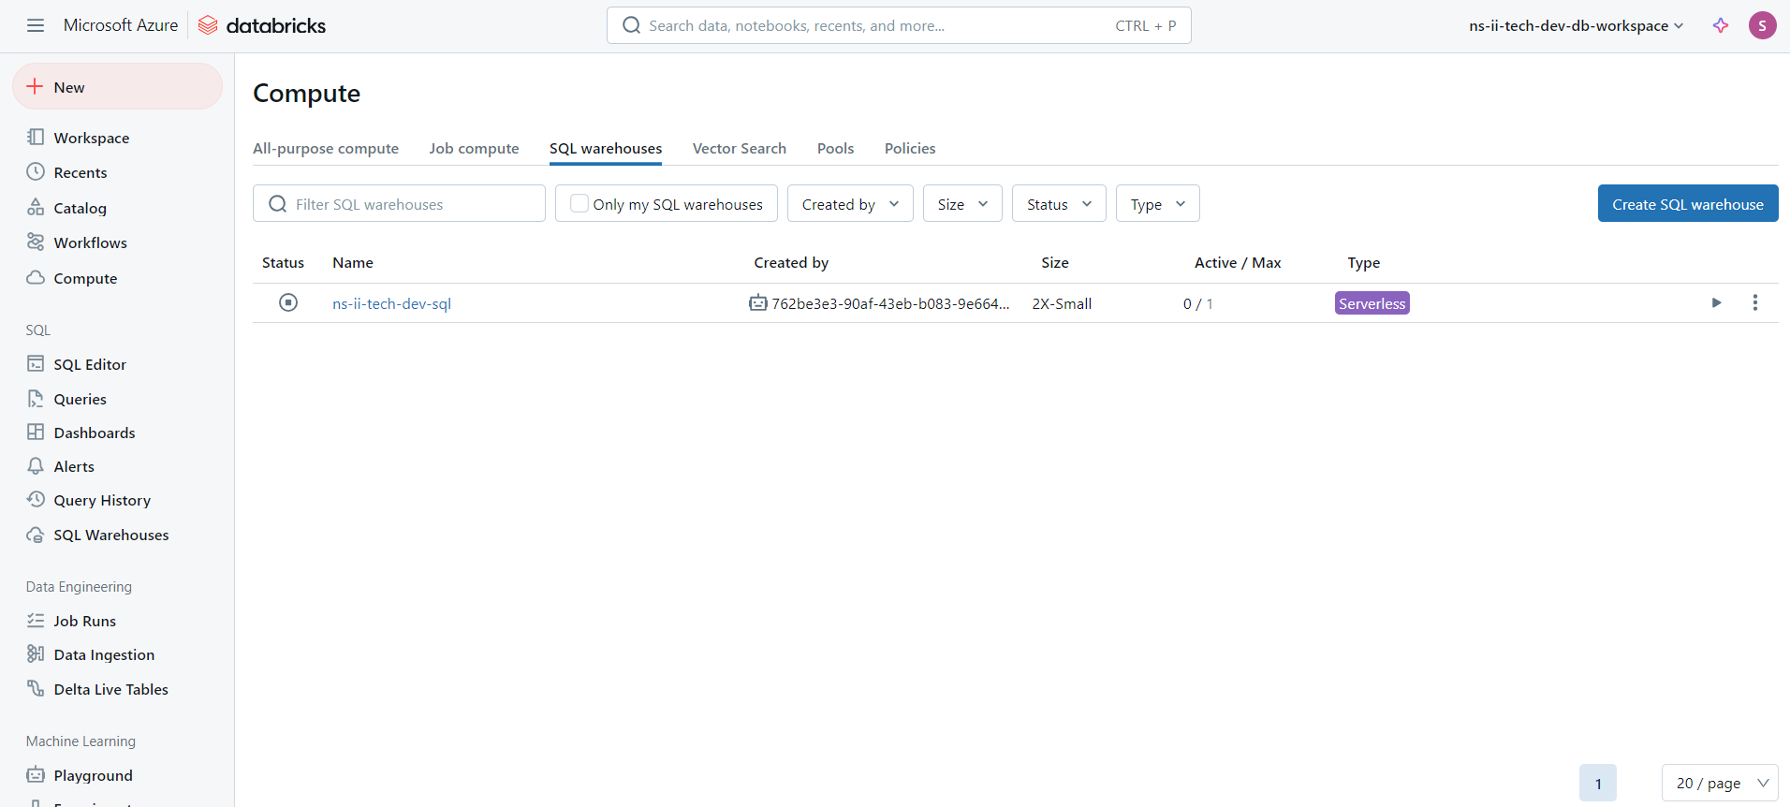
Task: Click the service principal icon in Created by
Action: (758, 302)
